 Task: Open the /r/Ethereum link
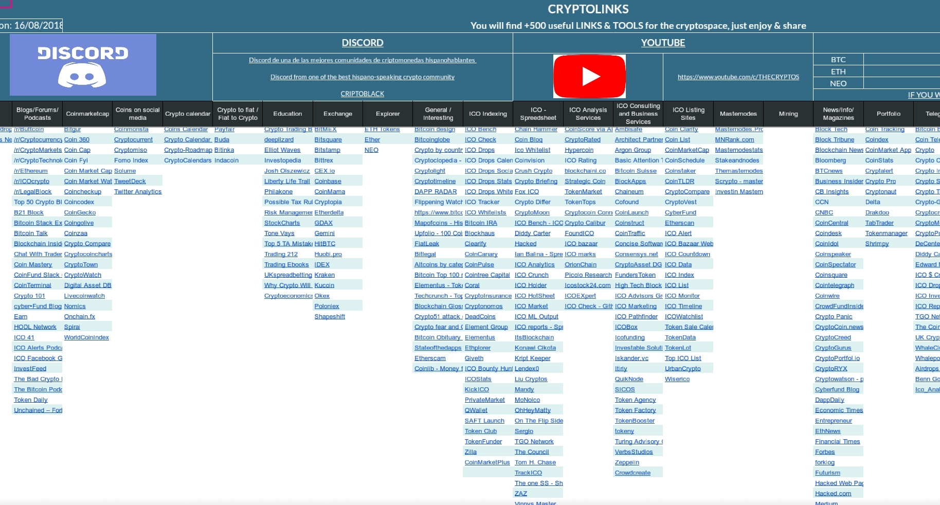[31, 171]
